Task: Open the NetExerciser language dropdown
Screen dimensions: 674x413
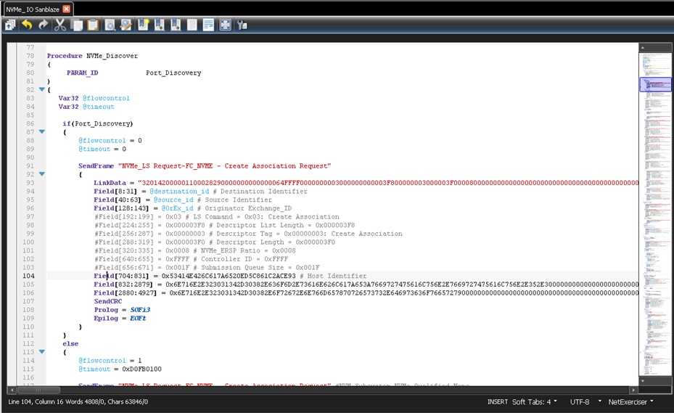Action: [630, 402]
